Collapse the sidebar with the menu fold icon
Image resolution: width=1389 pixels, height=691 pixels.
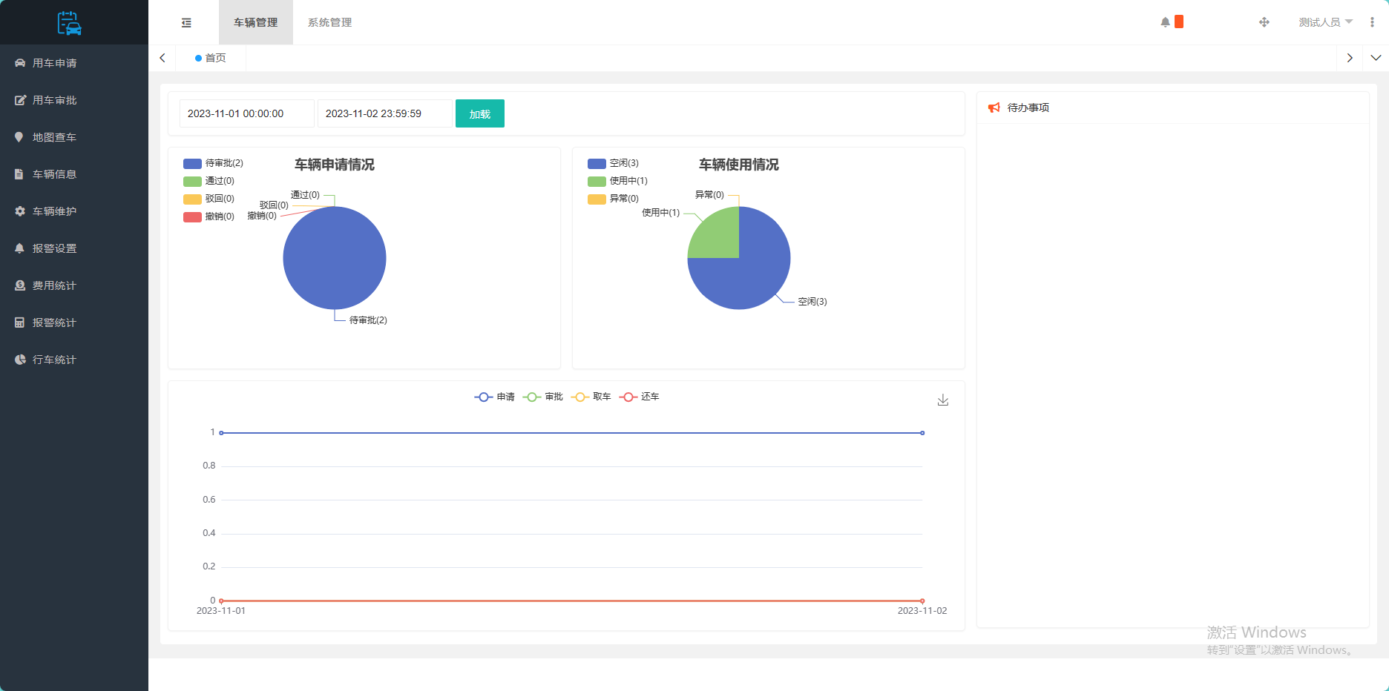[186, 23]
